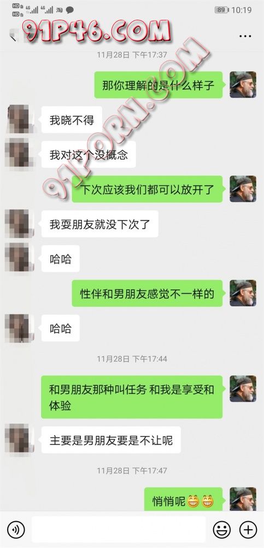Go back using the top-left arrow
This screenshot has height=548, width=264.
[x=13, y=36]
